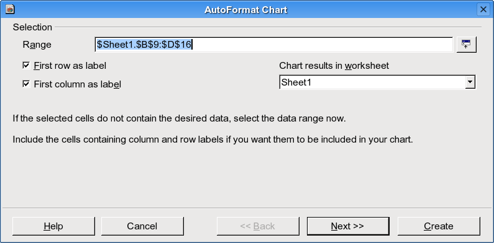The width and height of the screenshot is (494, 243).
Task: Click the include column and row labels hint
Action: 213,139
